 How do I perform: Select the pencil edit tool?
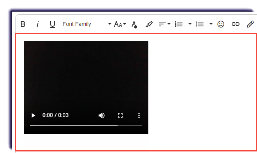(x=250, y=24)
